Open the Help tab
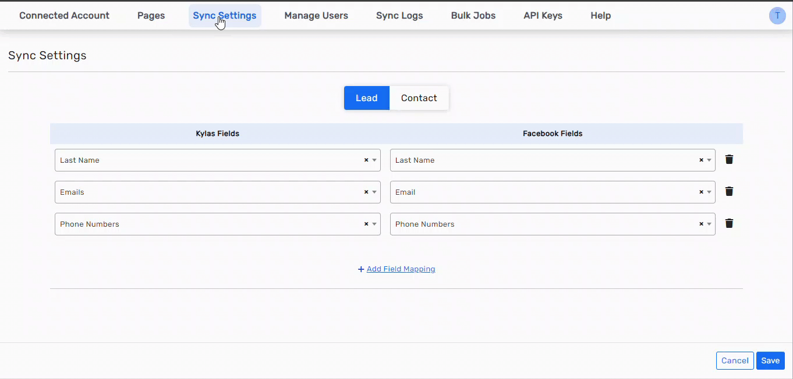This screenshot has height=379, width=793. click(601, 16)
